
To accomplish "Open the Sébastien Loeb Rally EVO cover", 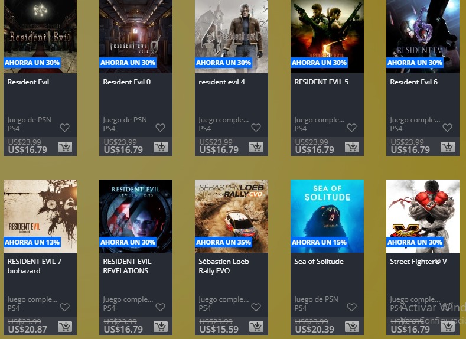I will [x=231, y=216].
